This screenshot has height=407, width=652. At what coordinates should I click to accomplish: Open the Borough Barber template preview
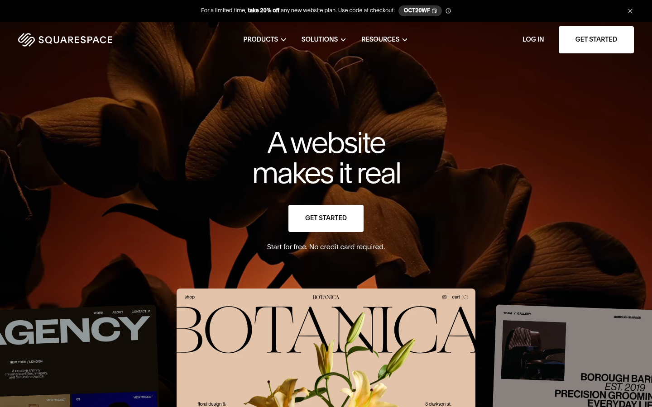(573, 356)
